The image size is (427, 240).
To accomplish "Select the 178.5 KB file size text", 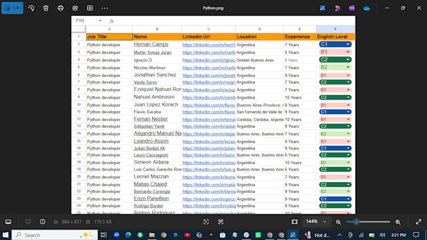I will pos(102,222).
